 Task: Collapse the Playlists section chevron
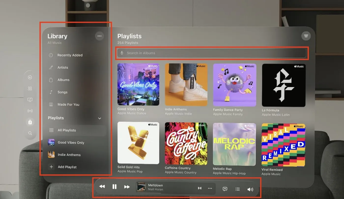point(99,118)
